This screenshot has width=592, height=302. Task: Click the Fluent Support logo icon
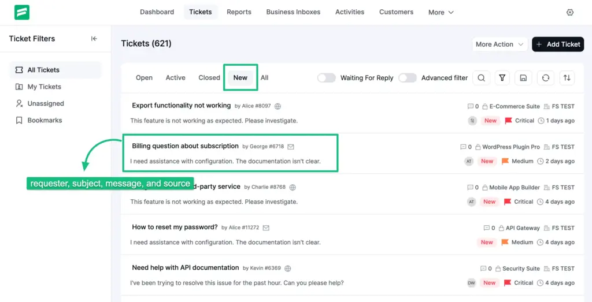(x=22, y=12)
